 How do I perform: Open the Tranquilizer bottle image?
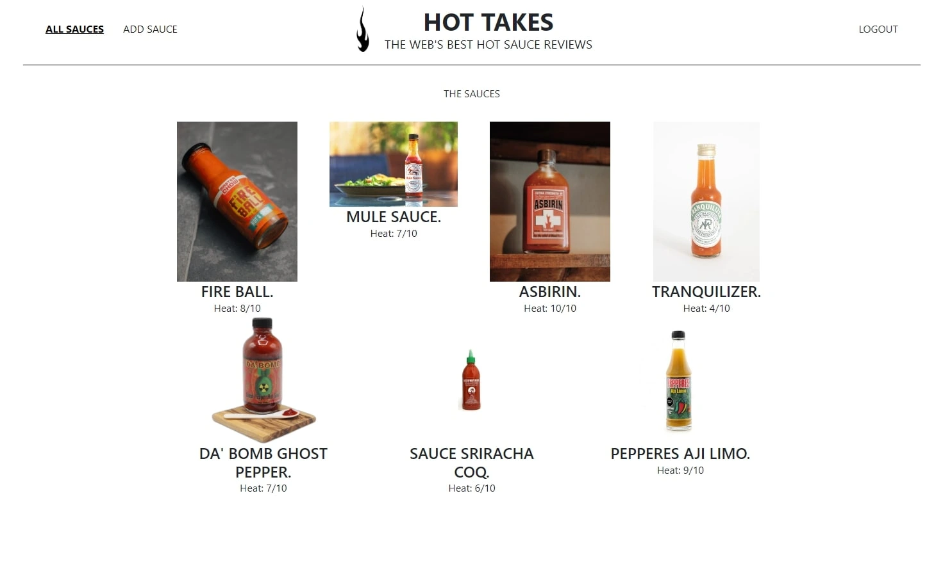(706, 202)
